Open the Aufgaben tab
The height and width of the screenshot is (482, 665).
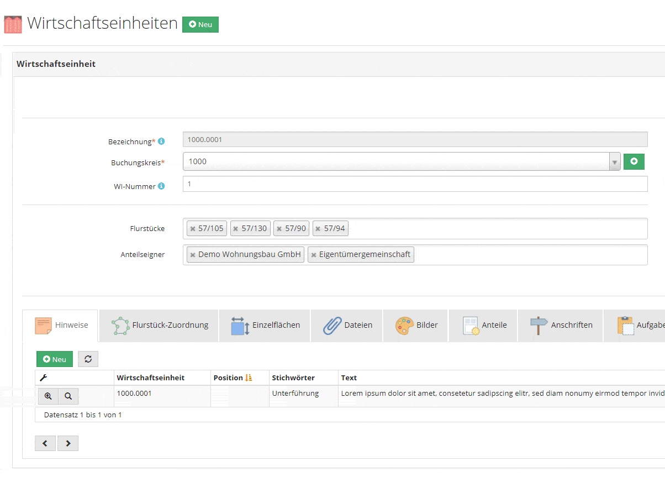(x=635, y=326)
